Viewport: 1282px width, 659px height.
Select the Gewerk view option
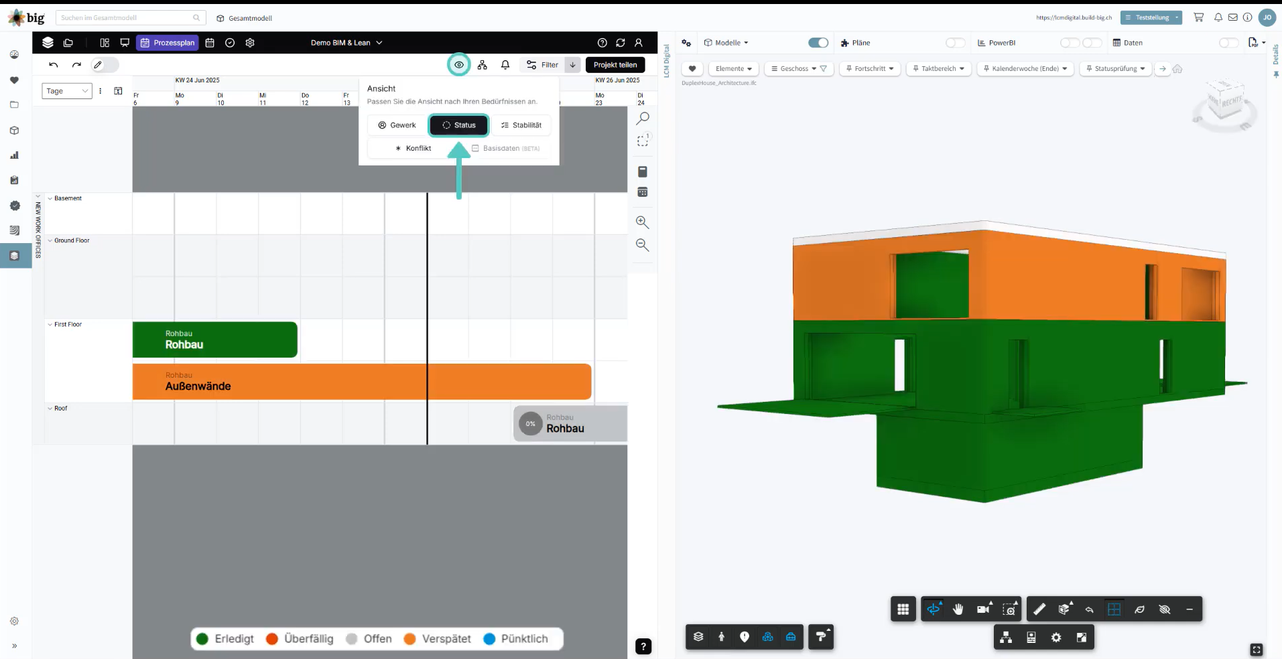397,125
